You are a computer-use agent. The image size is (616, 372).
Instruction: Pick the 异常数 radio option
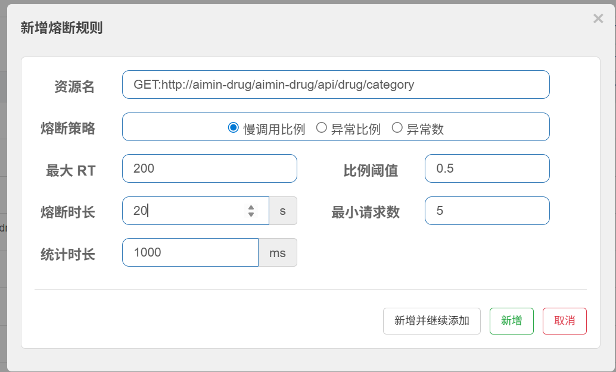tap(397, 128)
